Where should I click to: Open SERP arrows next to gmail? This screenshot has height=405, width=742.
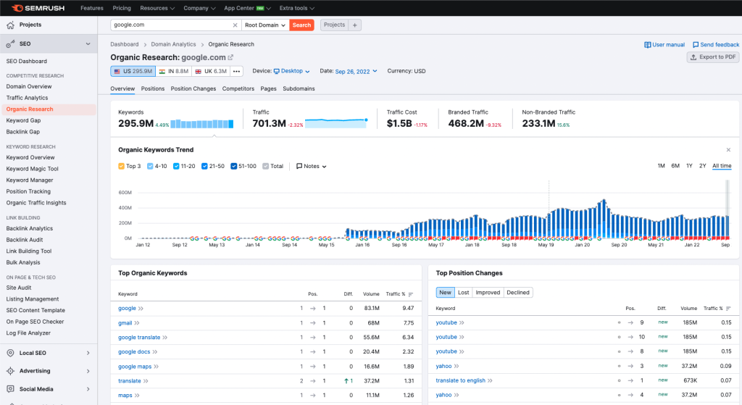tap(137, 323)
